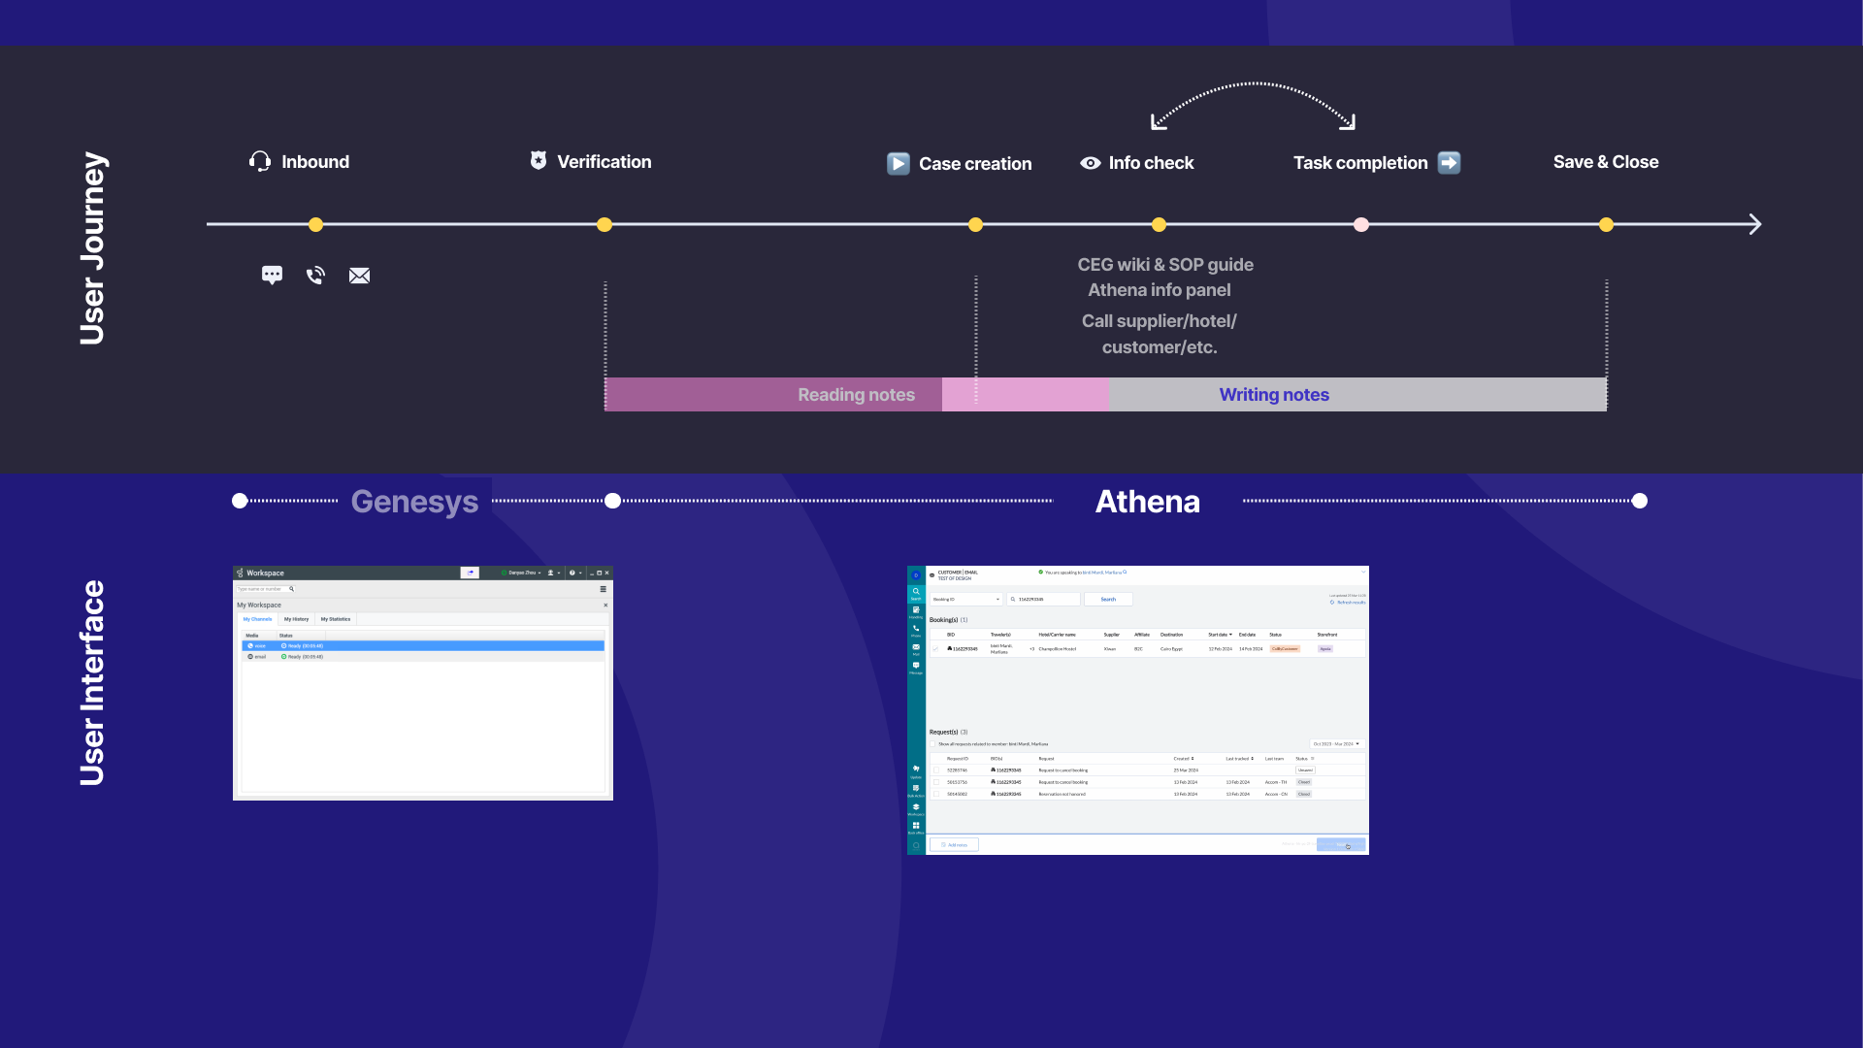Viewport: 1863px width, 1048px height.
Task: Open the Genesys hamburger menu icon
Action: [603, 589]
